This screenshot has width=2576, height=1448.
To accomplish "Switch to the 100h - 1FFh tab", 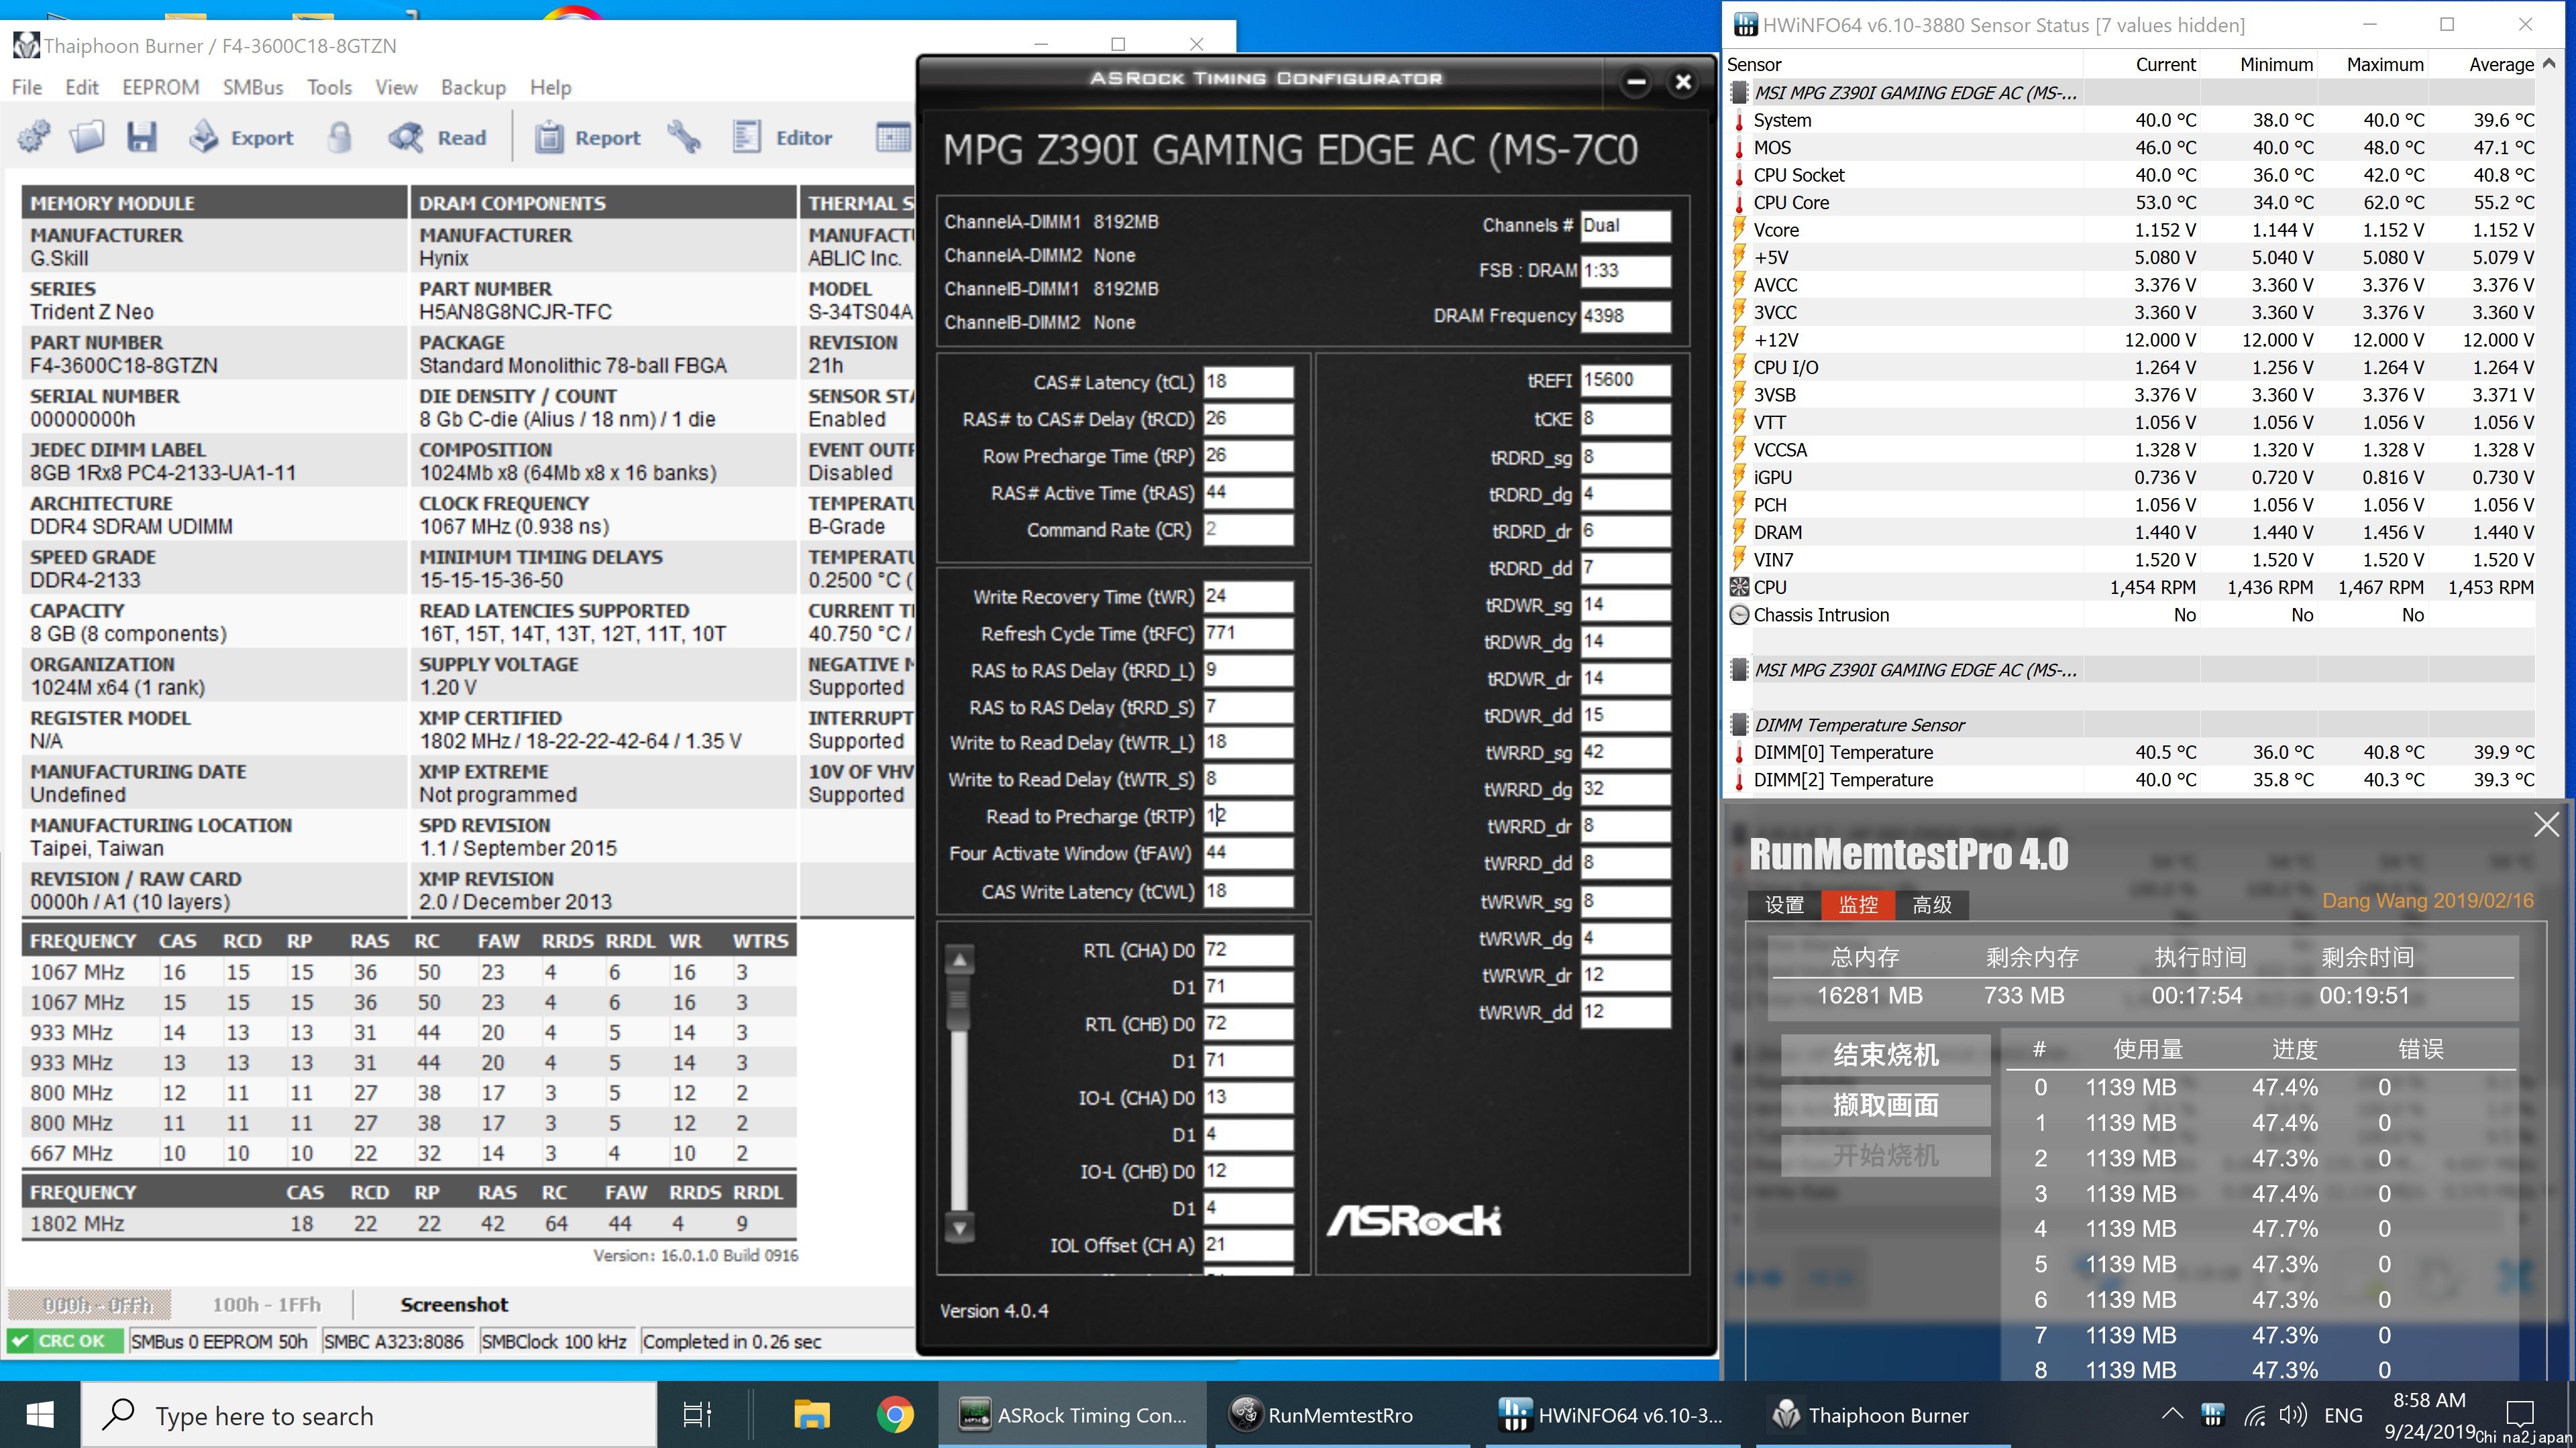I will (266, 1304).
